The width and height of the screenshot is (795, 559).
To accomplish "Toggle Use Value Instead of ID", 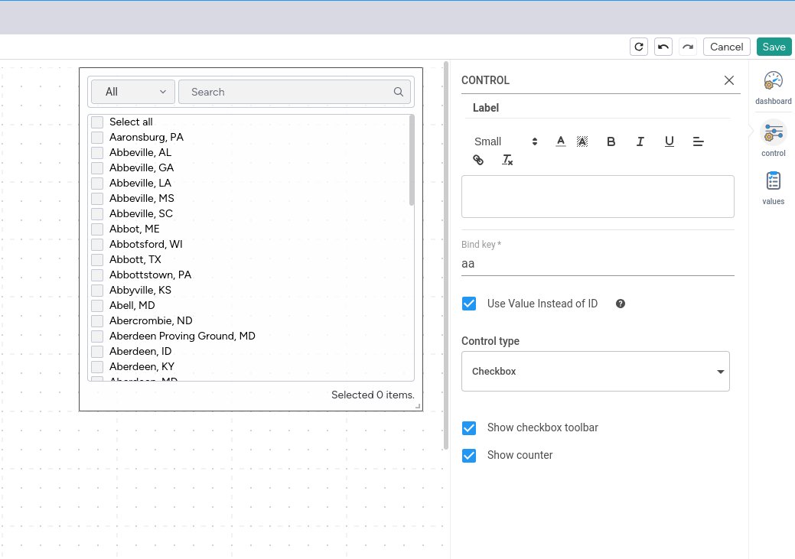I will [469, 304].
